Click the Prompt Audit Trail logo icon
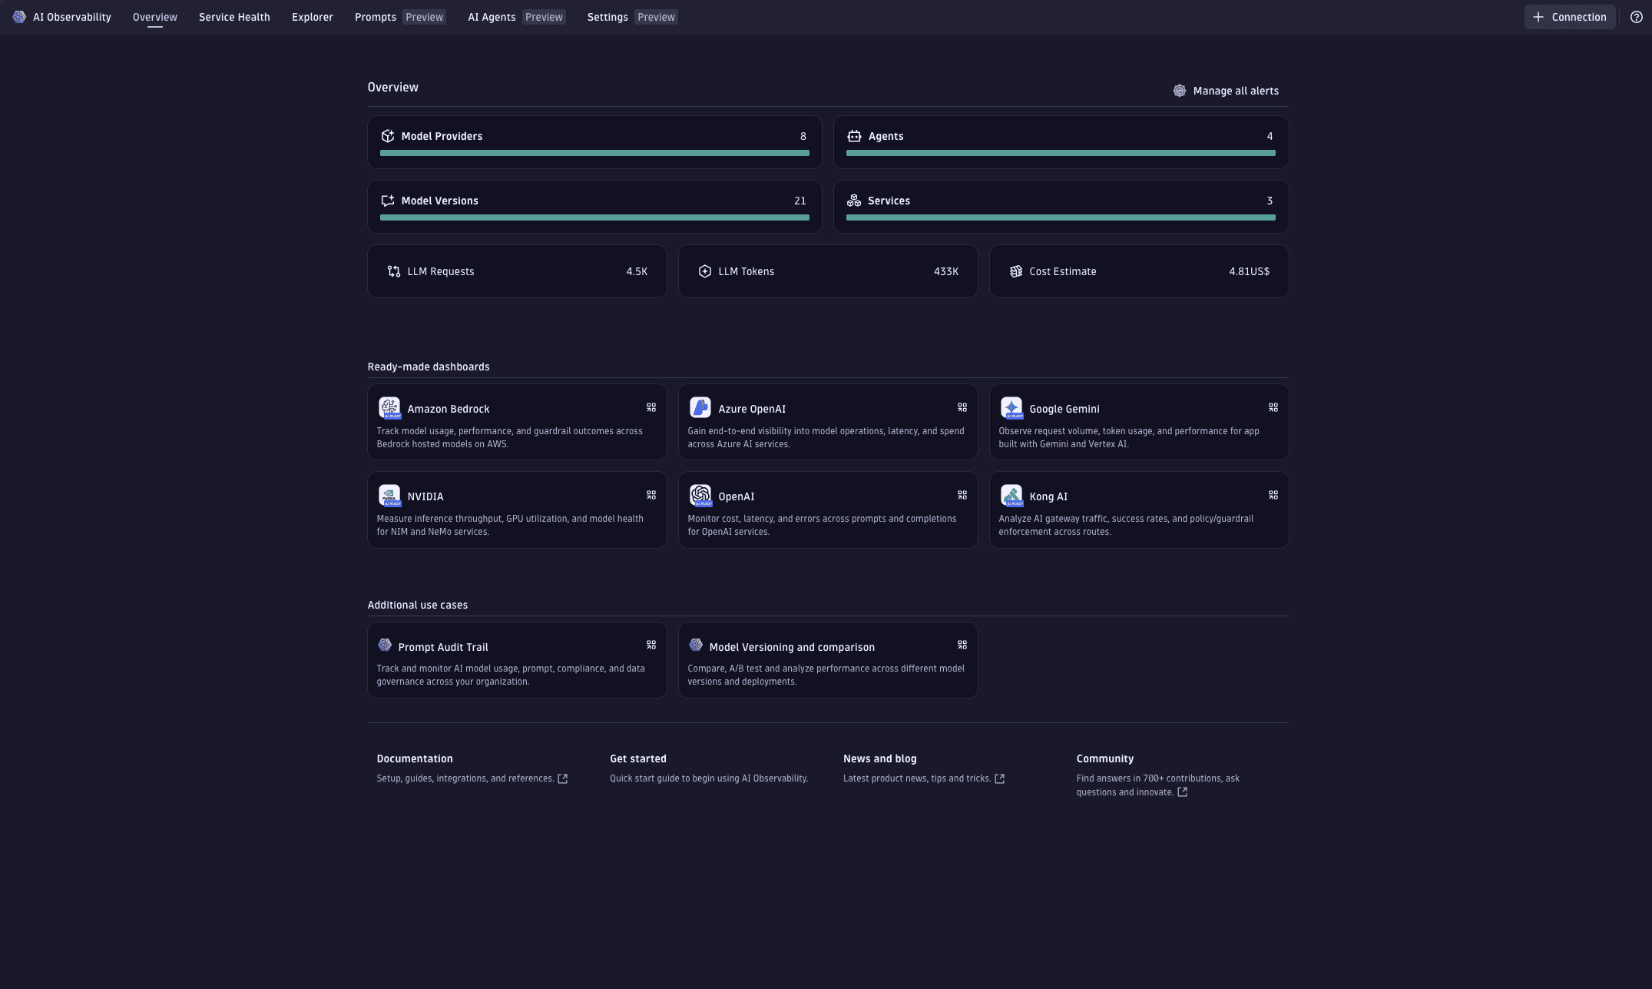Screen dimensions: 1652x989 click(x=385, y=645)
